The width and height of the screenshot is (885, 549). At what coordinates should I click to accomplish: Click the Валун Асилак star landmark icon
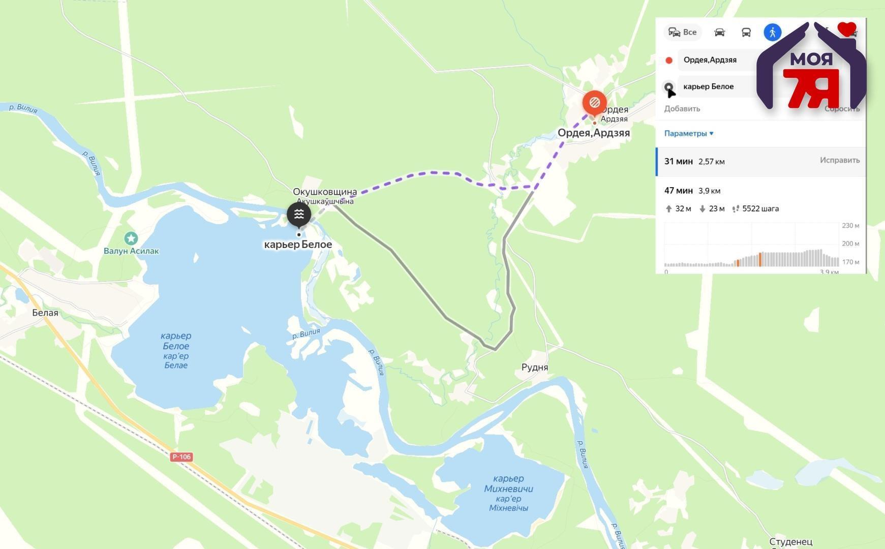click(131, 238)
